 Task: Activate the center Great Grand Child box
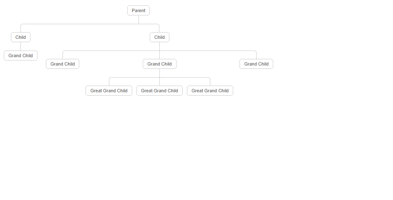tap(159, 91)
